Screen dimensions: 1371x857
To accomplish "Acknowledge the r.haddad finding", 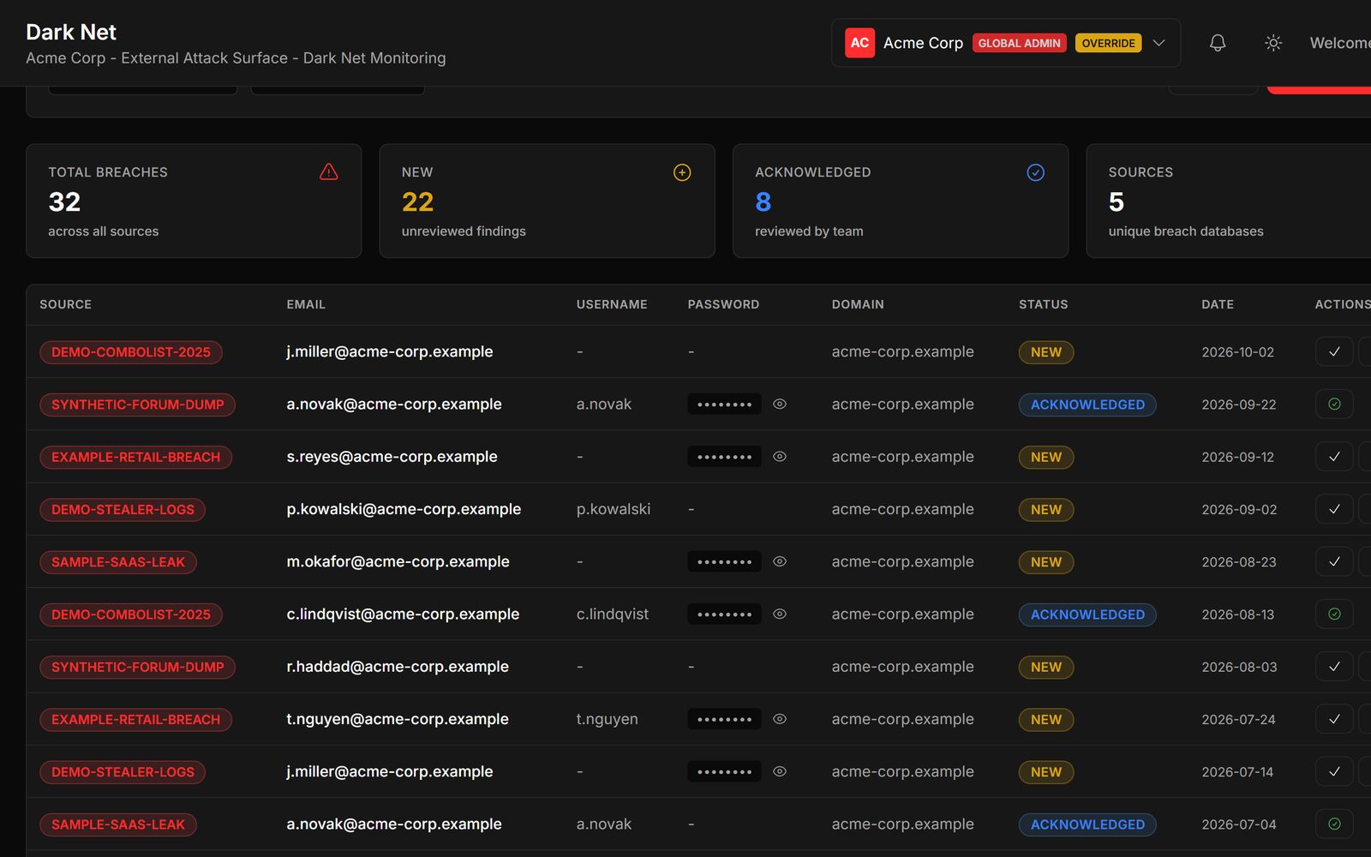I will tap(1334, 667).
